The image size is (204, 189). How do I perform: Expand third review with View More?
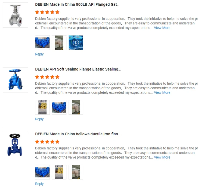click(162, 157)
